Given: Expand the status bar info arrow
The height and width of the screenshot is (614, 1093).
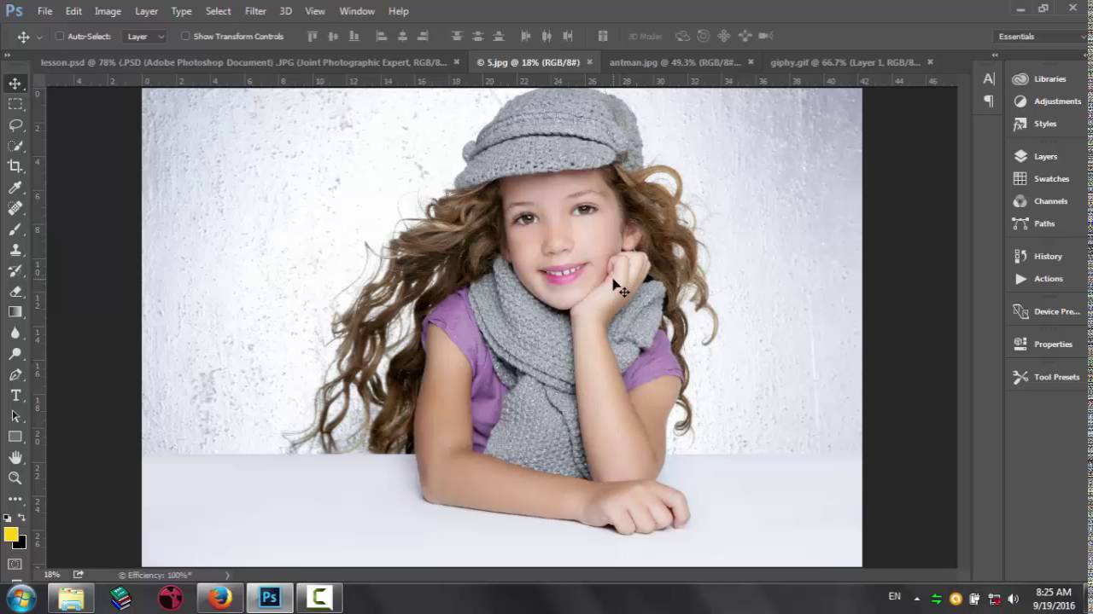Looking at the screenshot, I should coord(227,576).
